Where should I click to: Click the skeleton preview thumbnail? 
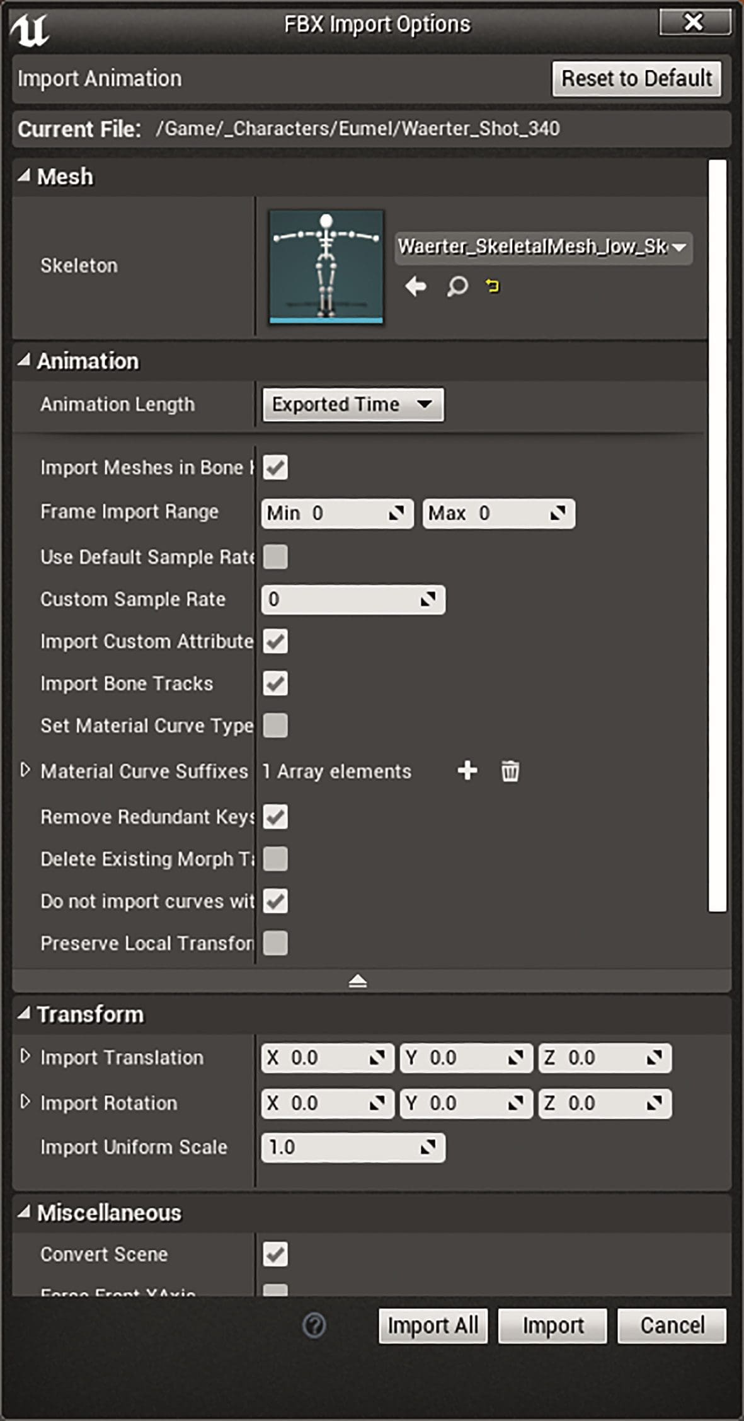(x=326, y=267)
